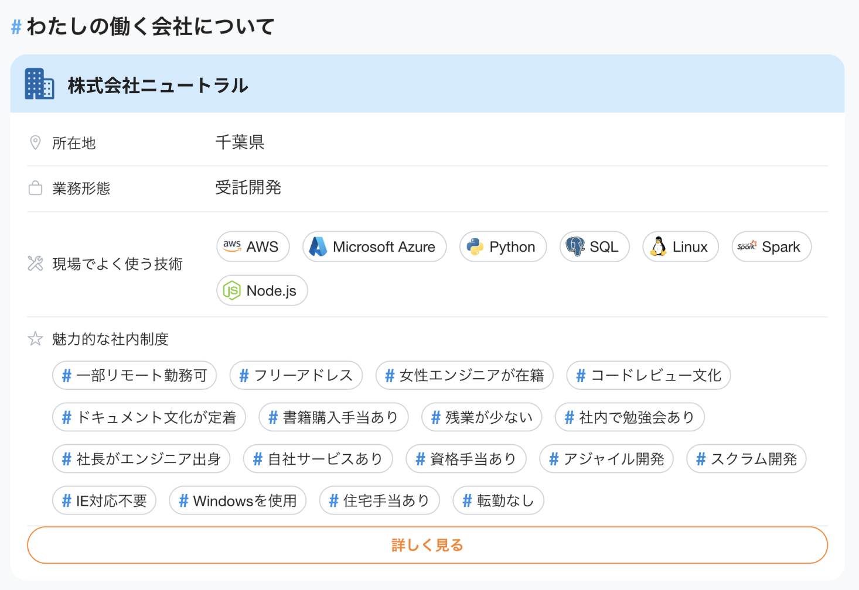859x590 pixels.
Task: Choose the スクラム開発 tag
Action: point(746,459)
